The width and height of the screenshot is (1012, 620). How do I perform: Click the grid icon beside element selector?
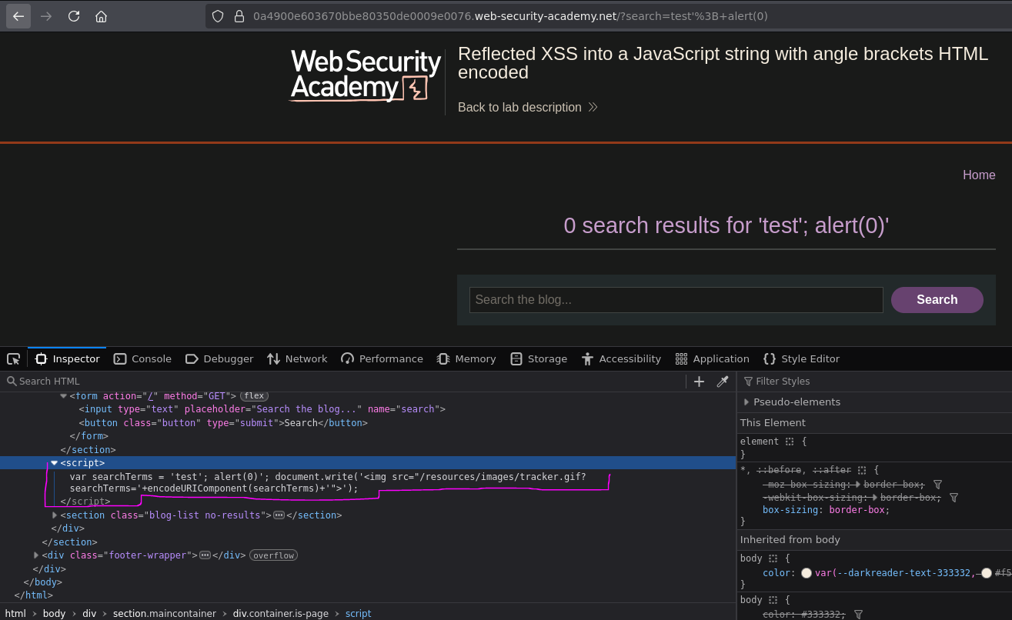(x=790, y=442)
